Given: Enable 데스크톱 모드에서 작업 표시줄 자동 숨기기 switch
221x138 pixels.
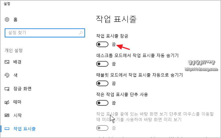Looking at the screenshot, I should point(102,64).
